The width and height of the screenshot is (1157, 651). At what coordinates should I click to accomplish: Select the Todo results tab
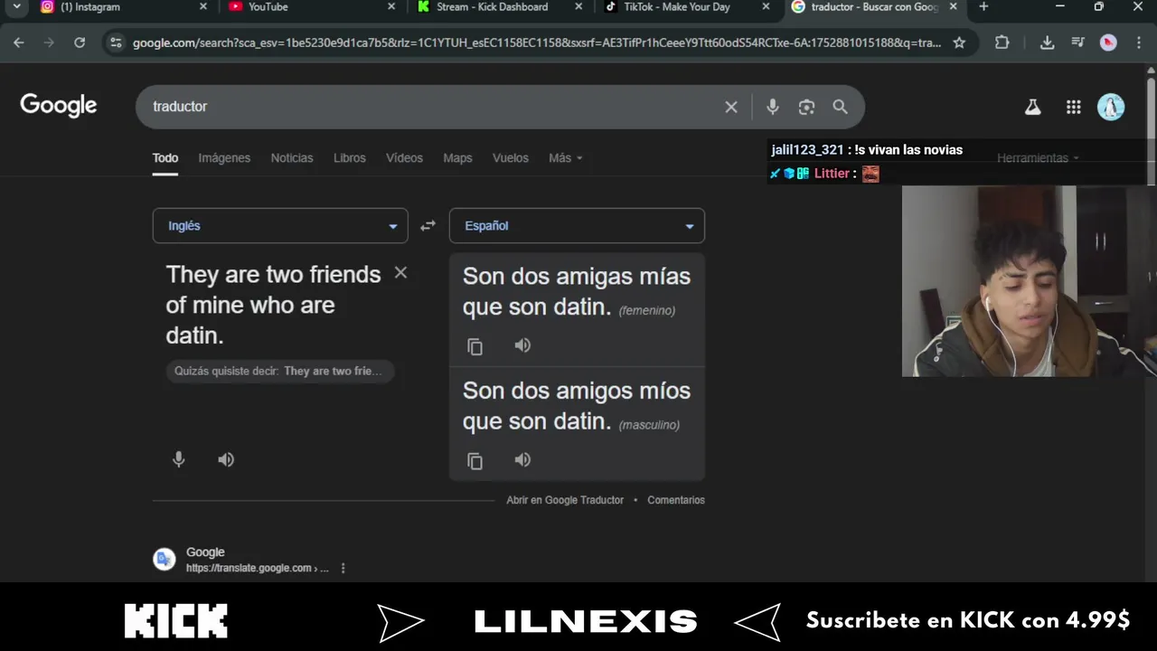pos(165,158)
